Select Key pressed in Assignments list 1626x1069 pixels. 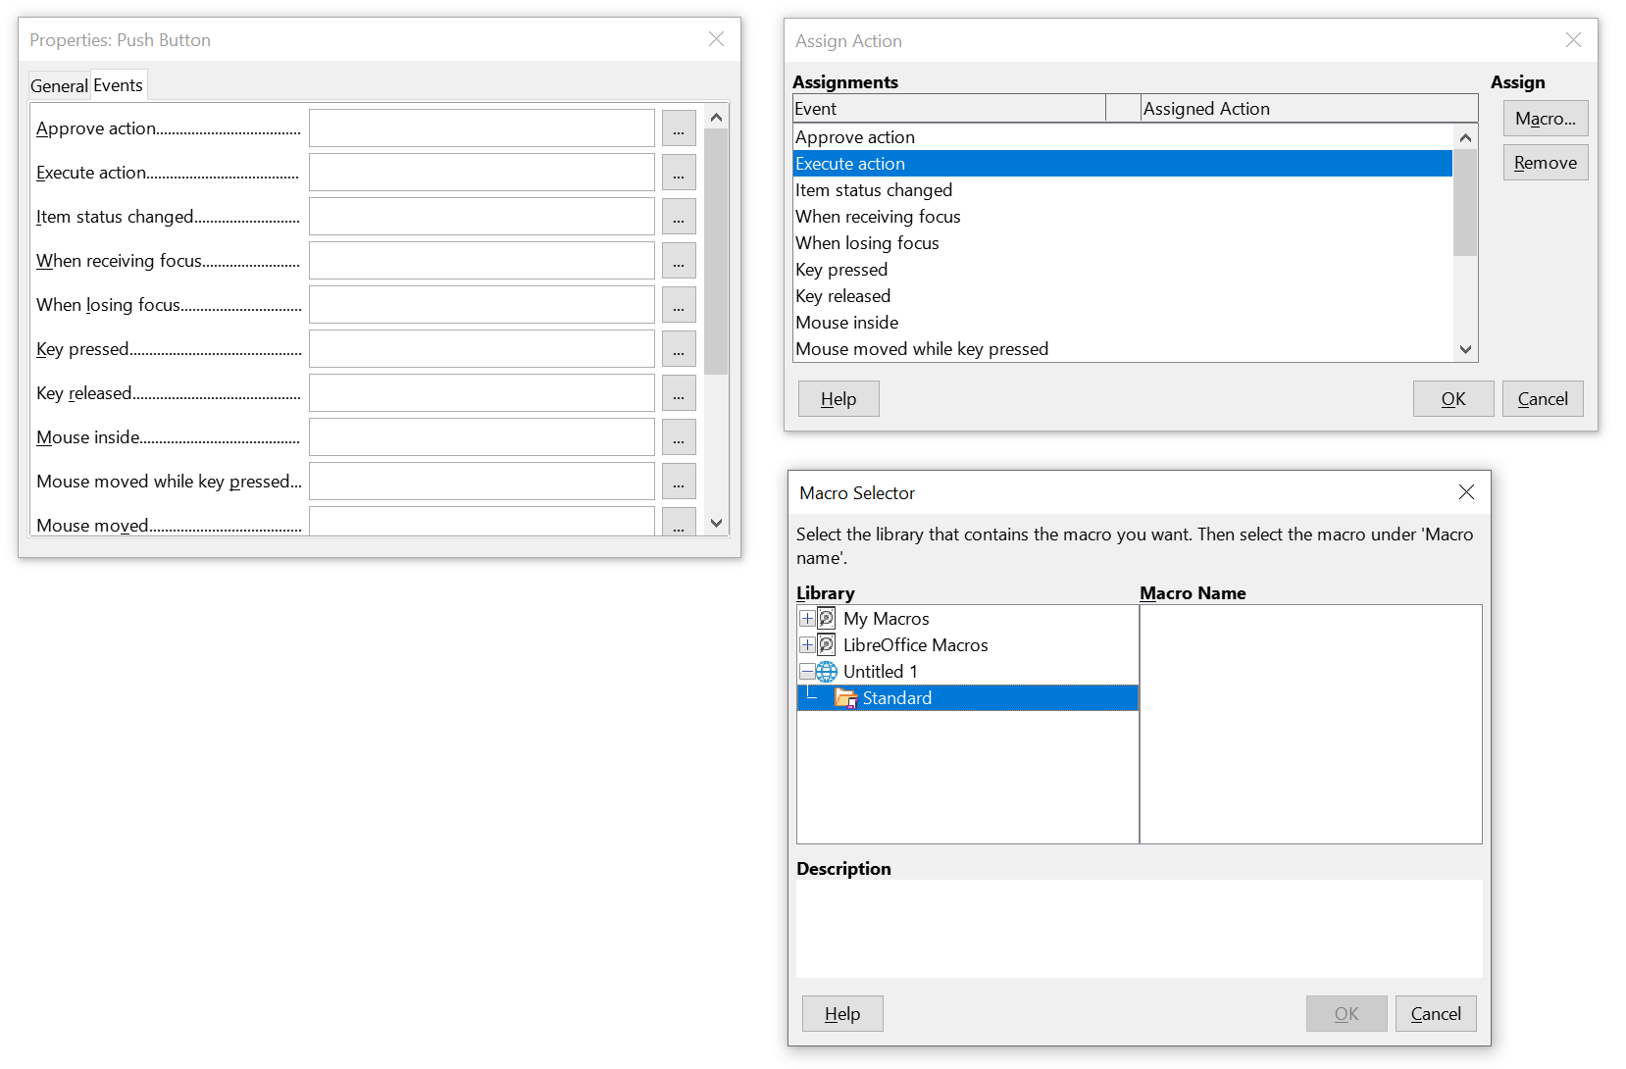point(1122,270)
